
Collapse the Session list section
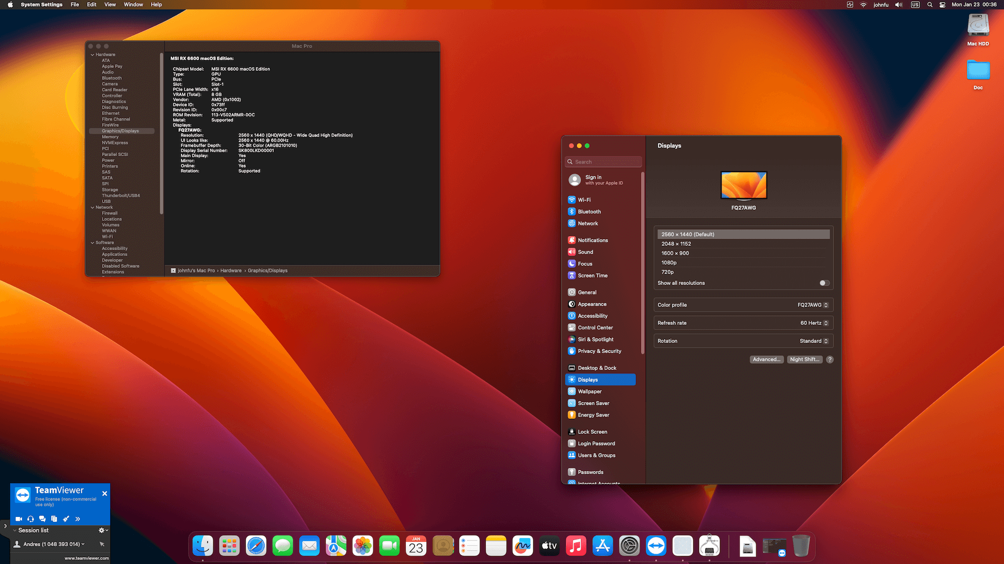(15, 531)
